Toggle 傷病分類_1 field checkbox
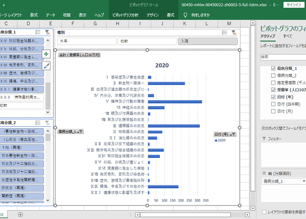 [x=273, y=68]
